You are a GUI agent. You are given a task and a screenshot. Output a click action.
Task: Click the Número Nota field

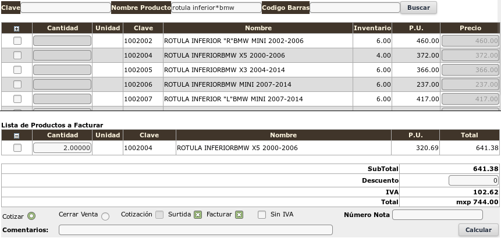point(438,215)
